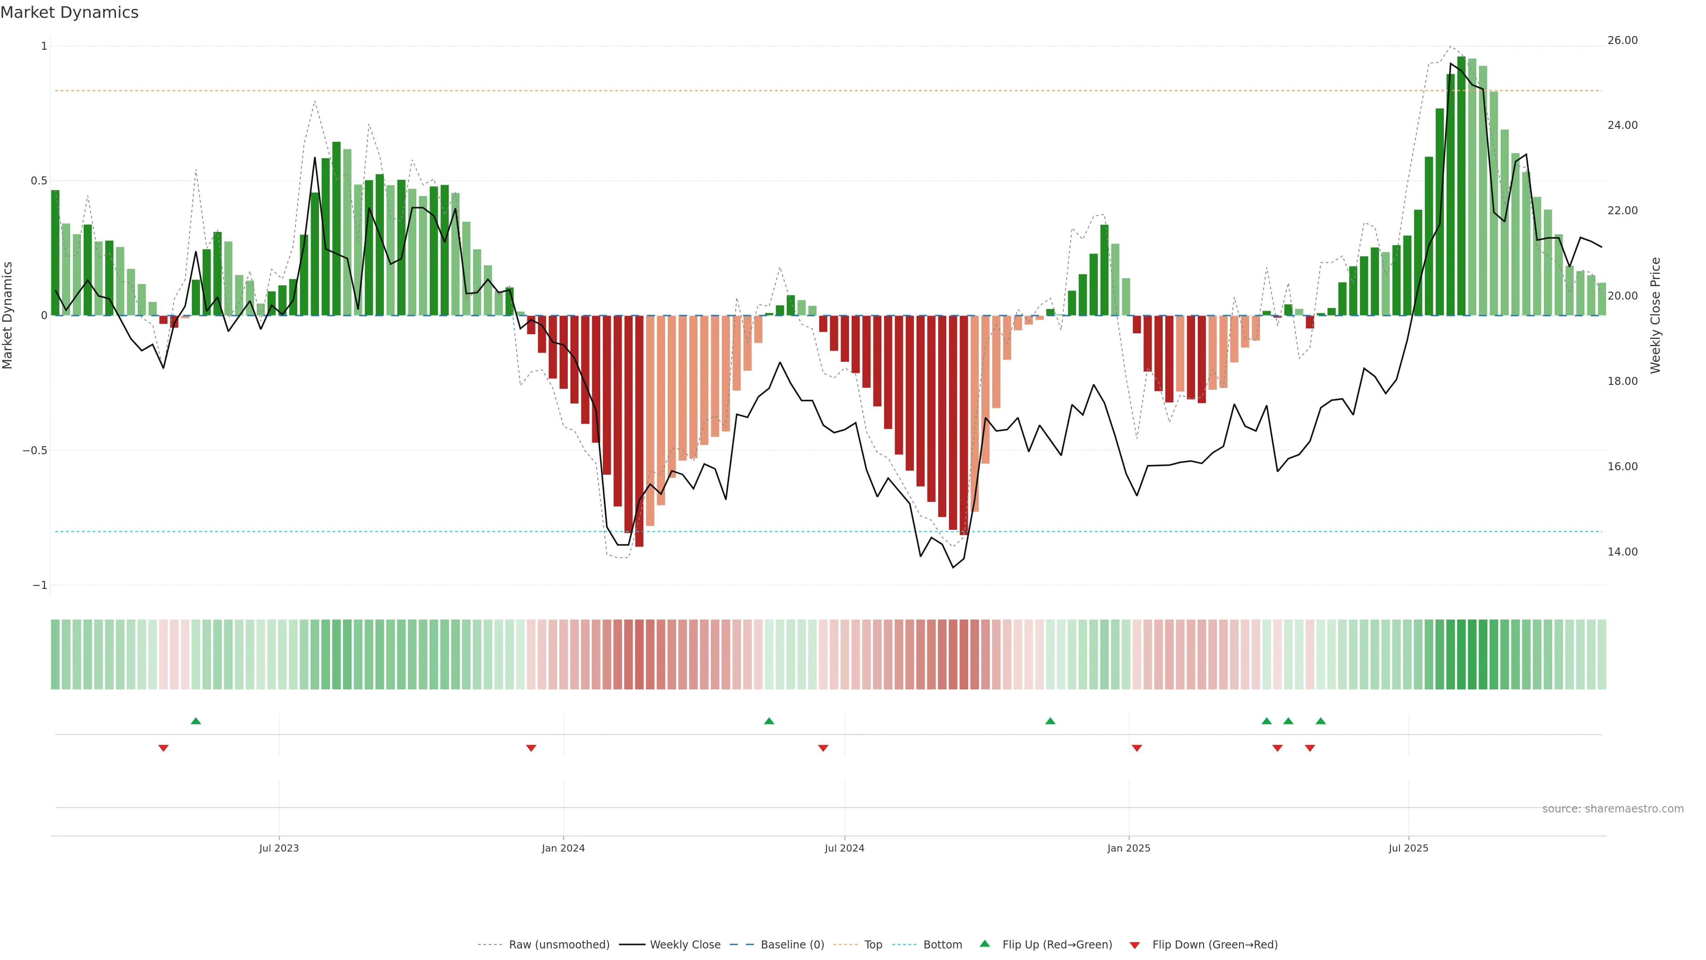Viewport: 1706px width, 960px height.
Task: Click the green Flip Up marker near Nov 2024
Action: [x=1050, y=721]
